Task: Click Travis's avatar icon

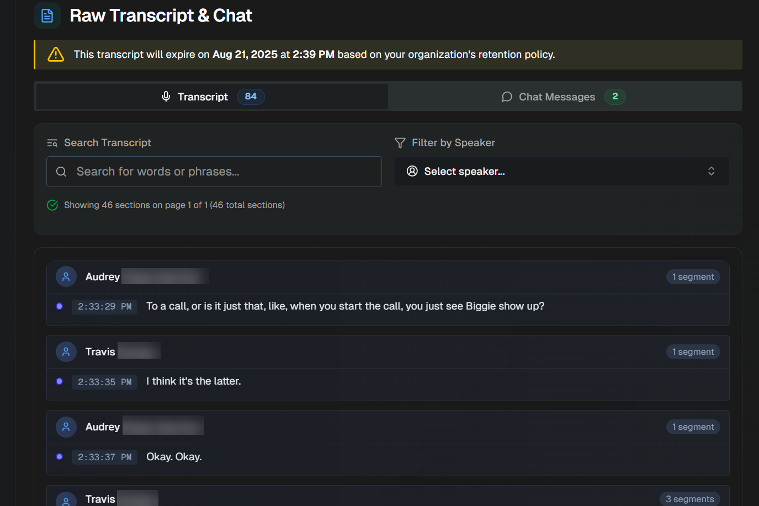Action: (x=66, y=351)
